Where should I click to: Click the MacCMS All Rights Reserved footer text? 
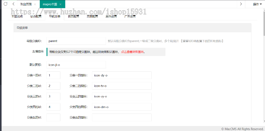tap(242, 129)
